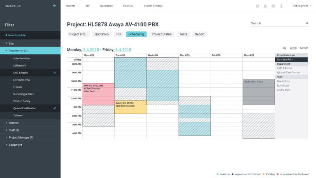The height and width of the screenshot is (178, 316).
Task: Switch calendar to Month view
Action: (304, 48)
